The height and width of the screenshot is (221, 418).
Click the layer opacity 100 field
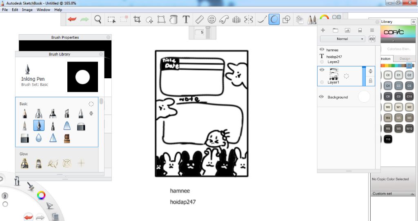click(372, 39)
